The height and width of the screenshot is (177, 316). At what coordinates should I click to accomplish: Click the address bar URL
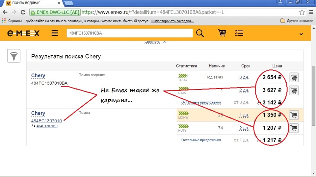click(x=152, y=12)
